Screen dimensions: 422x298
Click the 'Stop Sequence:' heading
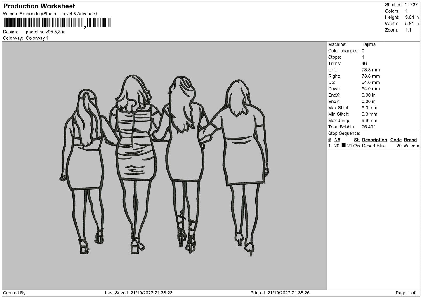tap(344, 133)
